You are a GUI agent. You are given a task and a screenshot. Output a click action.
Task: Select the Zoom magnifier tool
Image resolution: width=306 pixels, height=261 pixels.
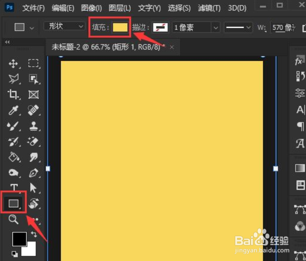coord(13,219)
